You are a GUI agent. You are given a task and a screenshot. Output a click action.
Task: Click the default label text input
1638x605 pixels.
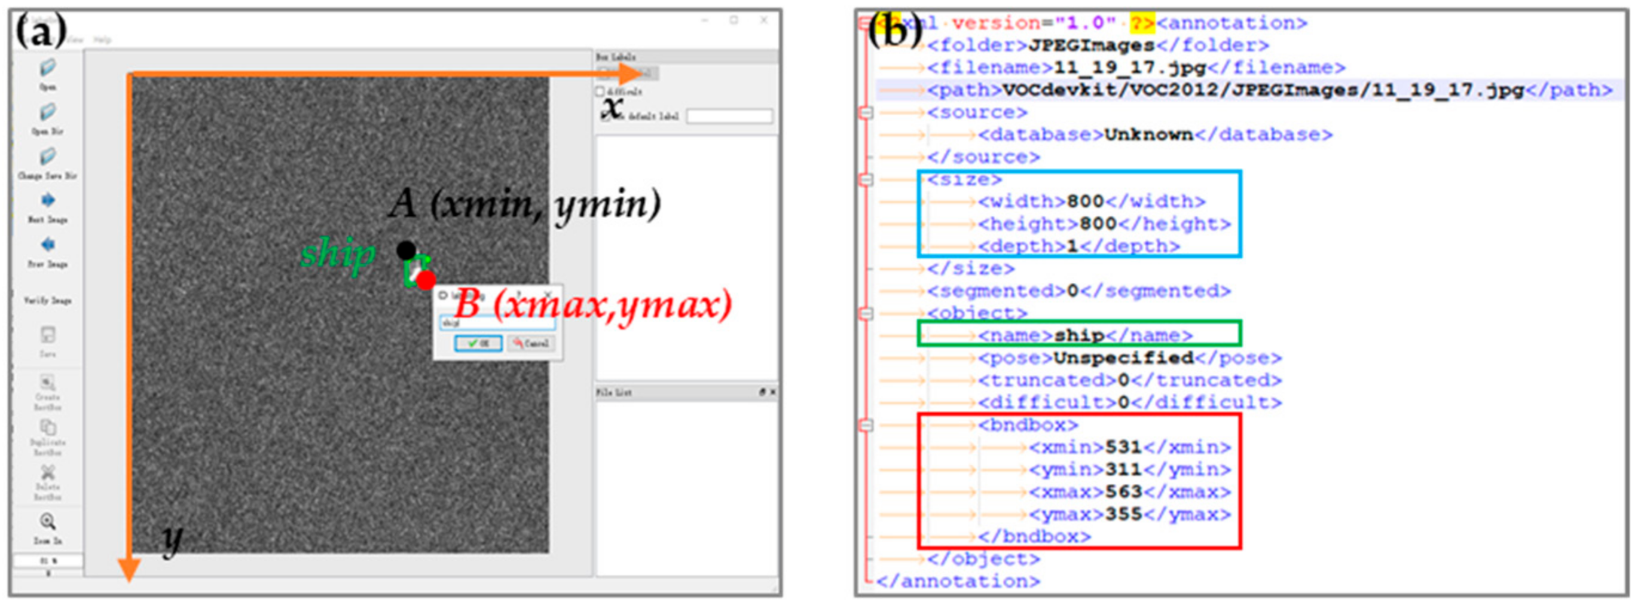click(730, 117)
